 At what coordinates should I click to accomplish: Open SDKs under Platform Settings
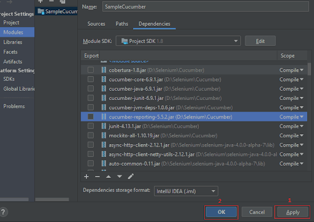9,79
